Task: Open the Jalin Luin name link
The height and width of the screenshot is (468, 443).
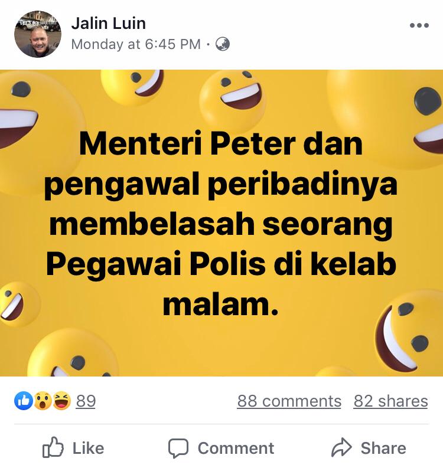Action: 109,23
